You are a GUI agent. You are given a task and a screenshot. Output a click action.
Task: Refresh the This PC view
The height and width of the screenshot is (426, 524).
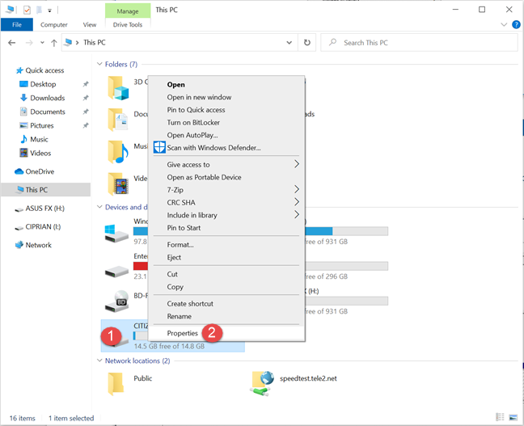(x=306, y=42)
